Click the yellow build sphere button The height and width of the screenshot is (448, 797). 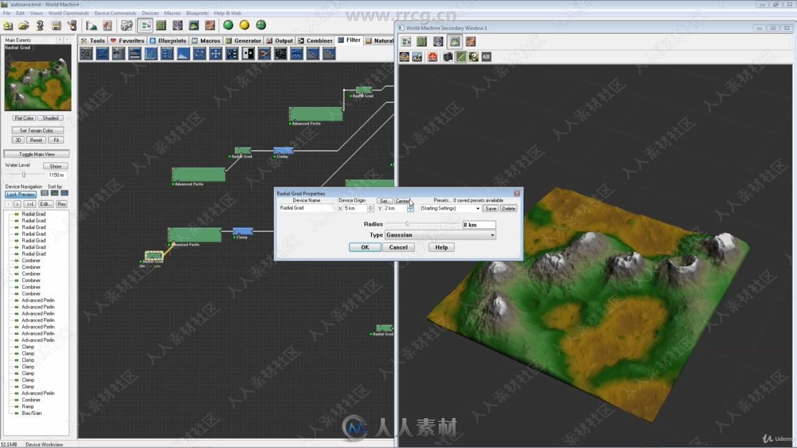click(244, 26)
